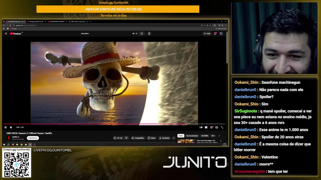Pause the video playback

click(6, 127)
